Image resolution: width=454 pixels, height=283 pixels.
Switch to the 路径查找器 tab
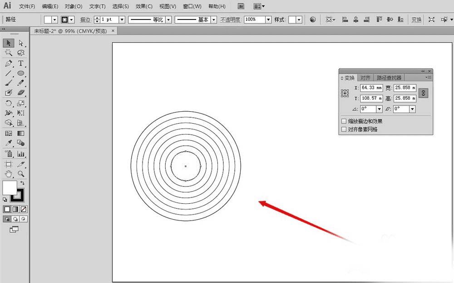tap(389, 78)
